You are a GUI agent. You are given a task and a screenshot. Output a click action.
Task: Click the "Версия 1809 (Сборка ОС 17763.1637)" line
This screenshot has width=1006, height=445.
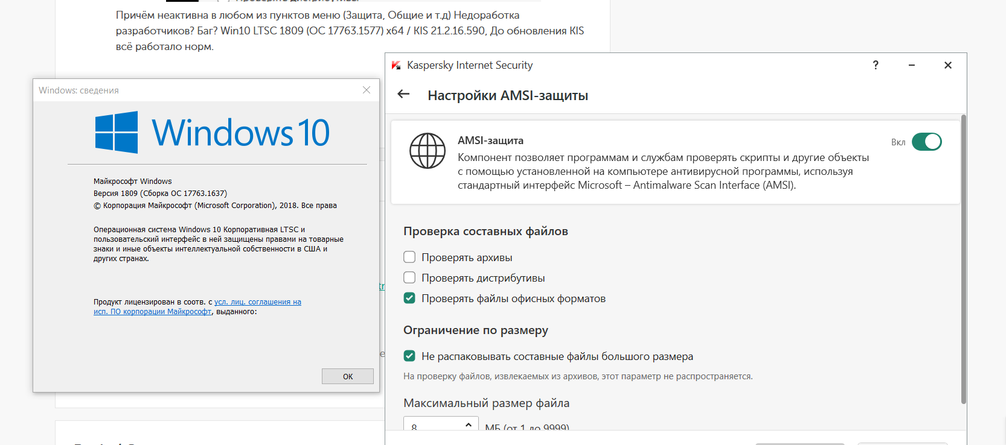pos(160,194)
